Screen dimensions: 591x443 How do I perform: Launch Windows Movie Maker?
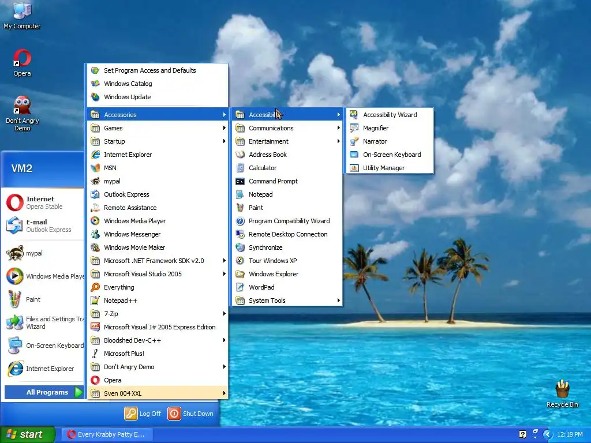point(158,247)
